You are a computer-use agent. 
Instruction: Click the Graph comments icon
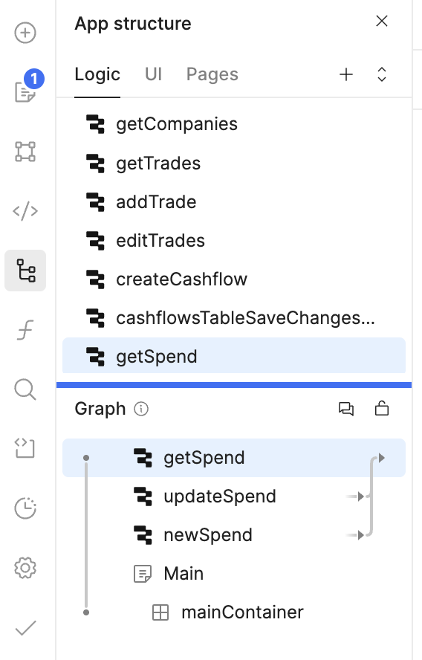click(x=346, y=409)
